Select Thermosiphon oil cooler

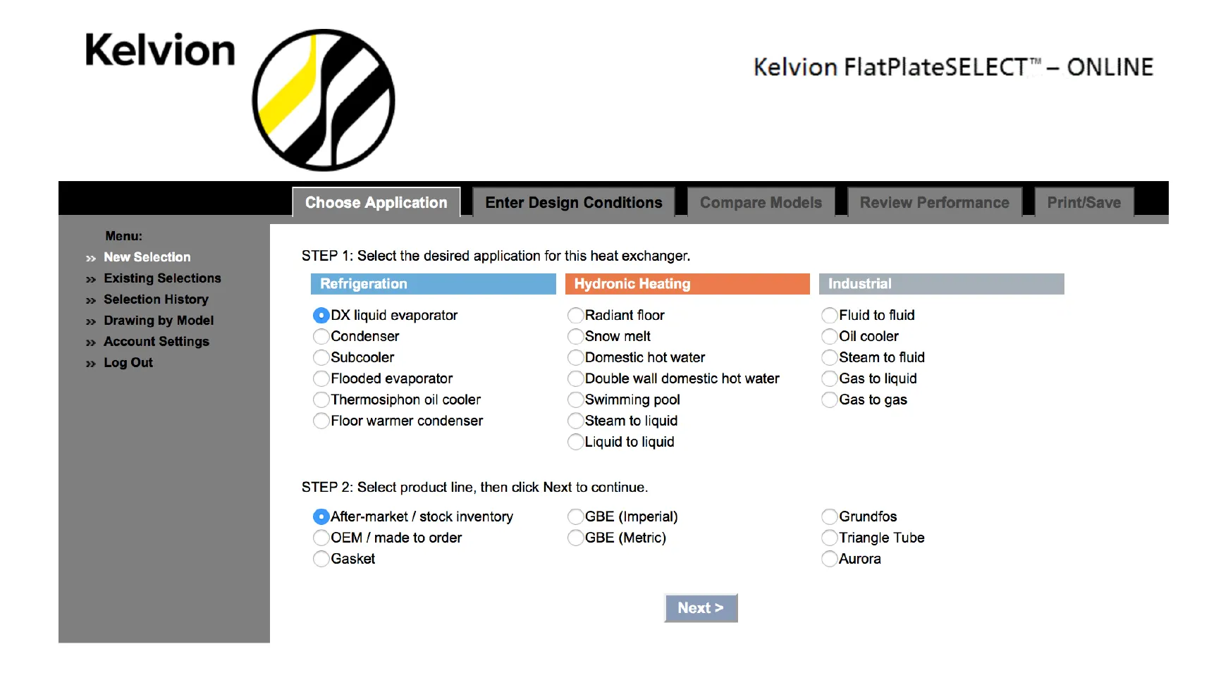tap(321, 400)
